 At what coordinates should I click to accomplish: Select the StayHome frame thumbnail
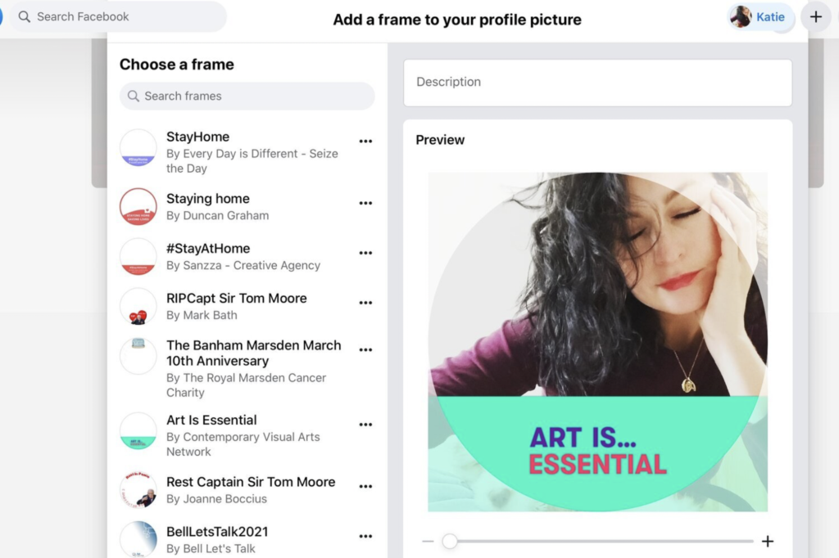click(x=138, y=147)
